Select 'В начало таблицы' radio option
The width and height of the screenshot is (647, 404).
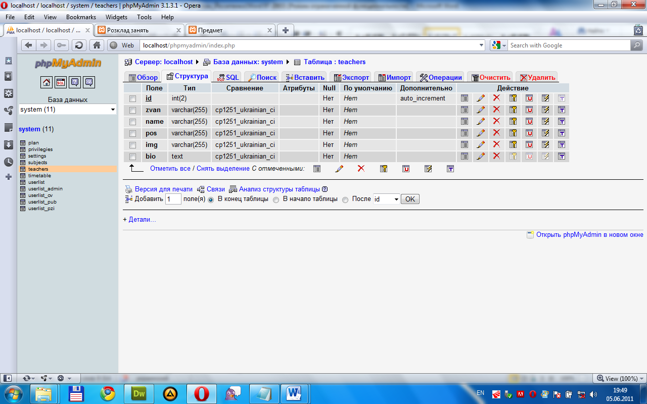(276, 199)
